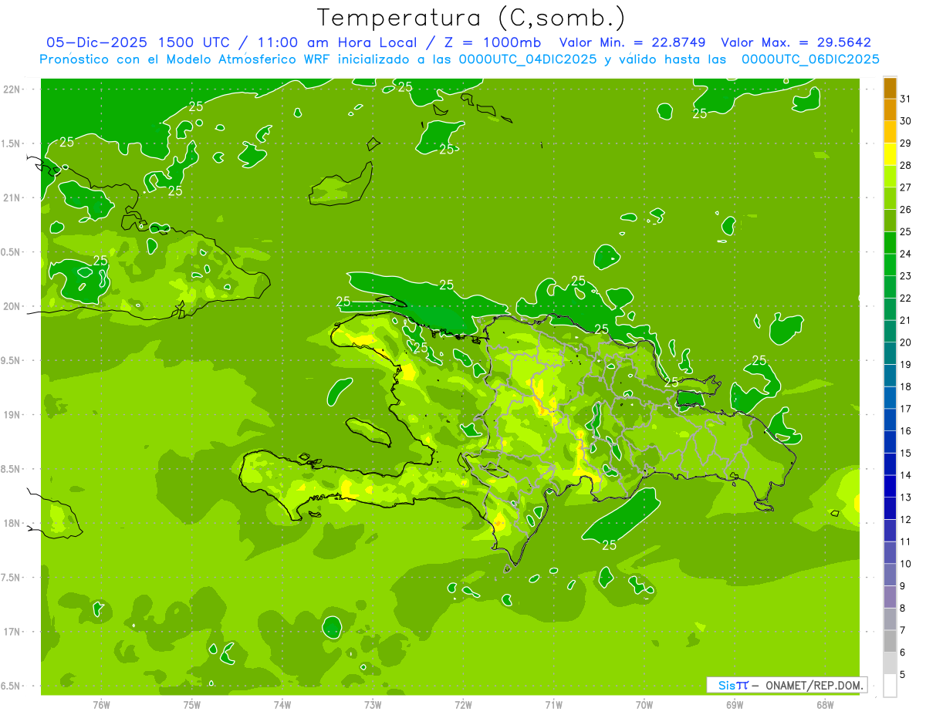
Task: Click the '31' label on the color scale
Action: click(x=905, y=99)
